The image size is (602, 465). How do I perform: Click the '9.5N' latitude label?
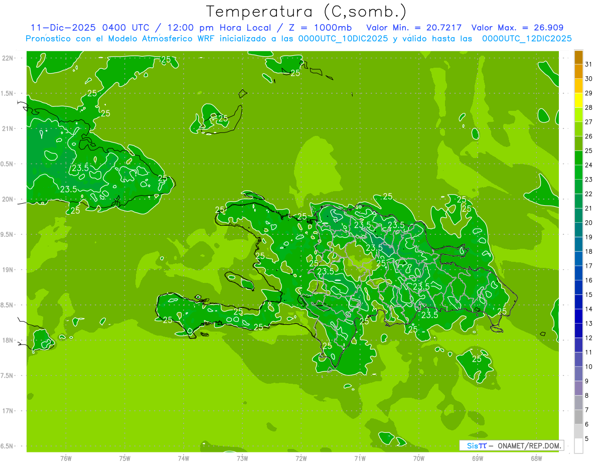pyautogui.click(x=7, y=235)
